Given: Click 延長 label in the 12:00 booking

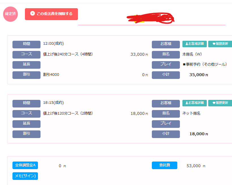Looking at the screenshot, I should [x=26, y=65].
